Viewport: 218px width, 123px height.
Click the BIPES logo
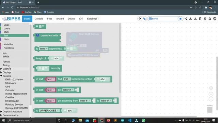click(11, 19)
